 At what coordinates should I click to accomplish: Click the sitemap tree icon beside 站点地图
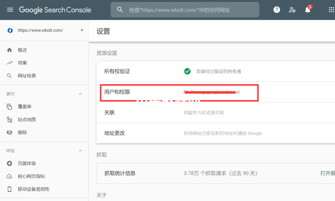tap(9, 120)
